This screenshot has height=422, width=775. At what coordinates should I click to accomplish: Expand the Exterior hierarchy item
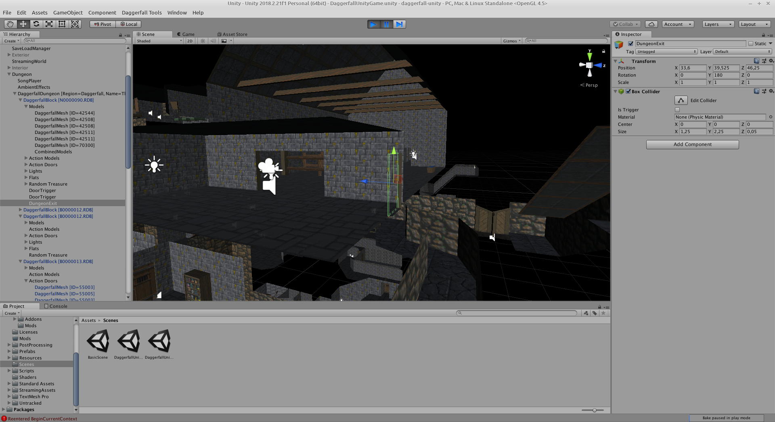tap(9, 55)
